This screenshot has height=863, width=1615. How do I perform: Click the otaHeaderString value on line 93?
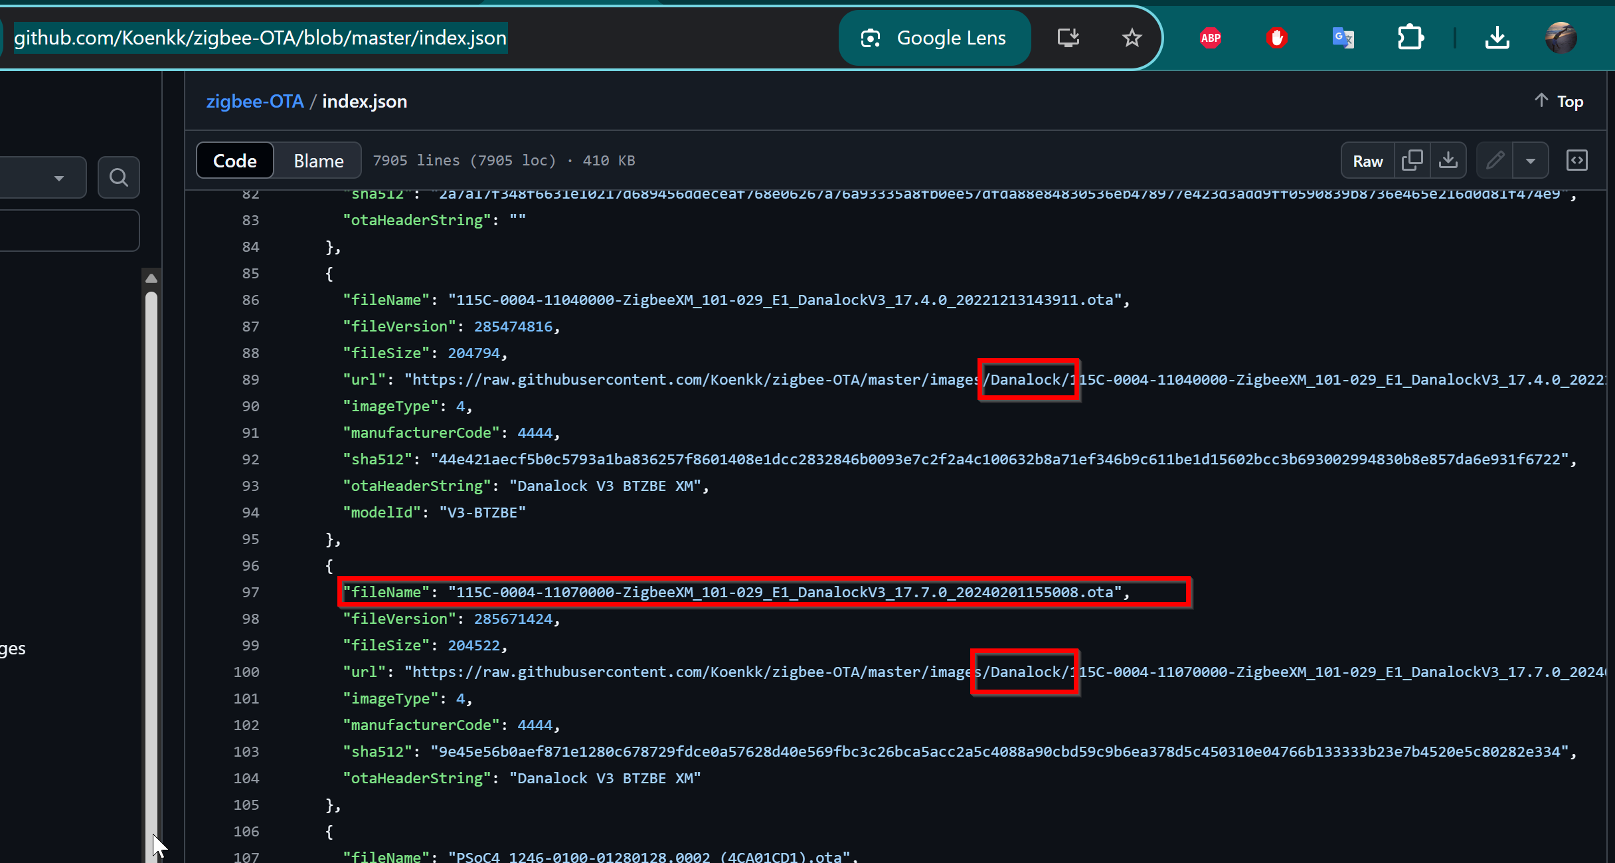click(605, 486)
